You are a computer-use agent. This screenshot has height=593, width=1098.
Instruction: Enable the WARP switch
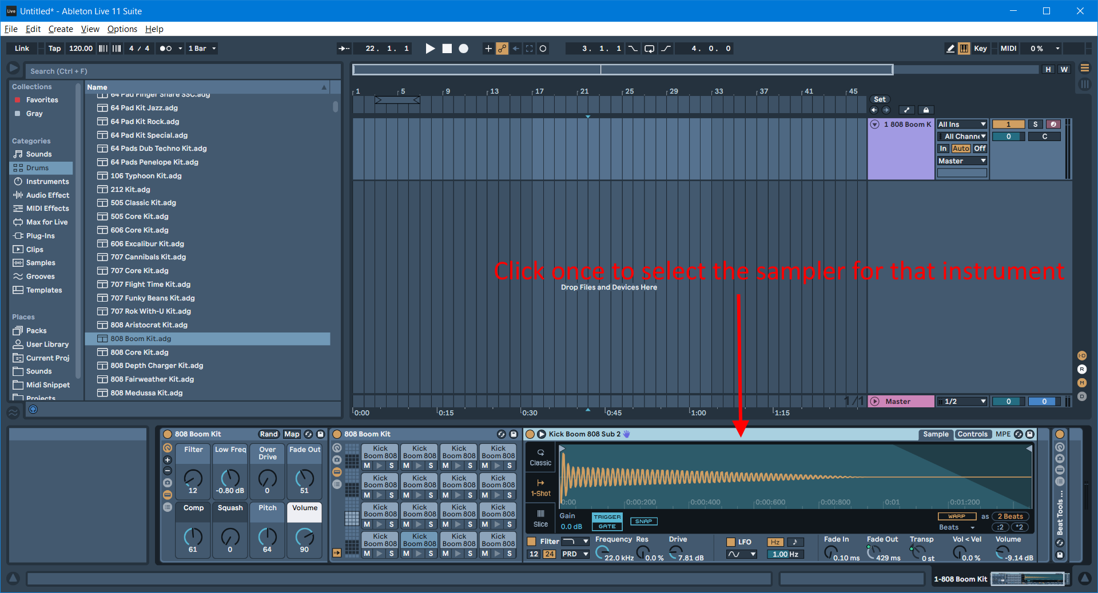pos(957,516)
